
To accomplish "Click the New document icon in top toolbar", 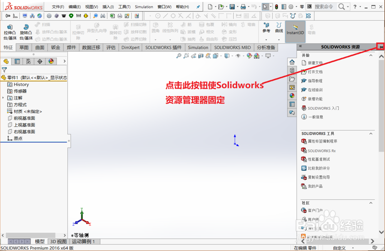I will pyautogui.click(x=210, y=7).
